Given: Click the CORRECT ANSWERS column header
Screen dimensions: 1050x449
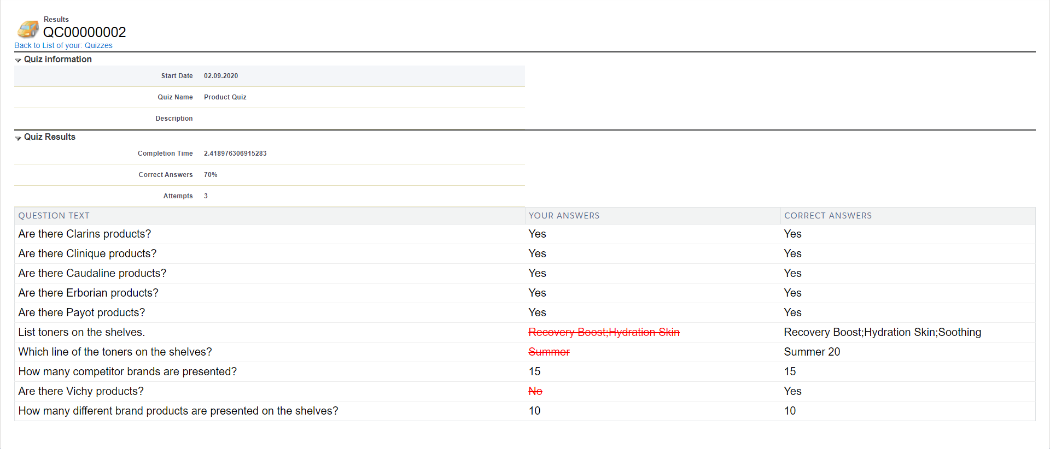Looking at the screenshot, I should tap(827, 216).
